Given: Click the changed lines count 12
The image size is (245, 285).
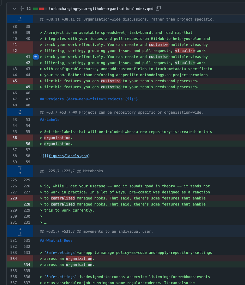Looking at the screenshot, I should click(x=28, y=9).
